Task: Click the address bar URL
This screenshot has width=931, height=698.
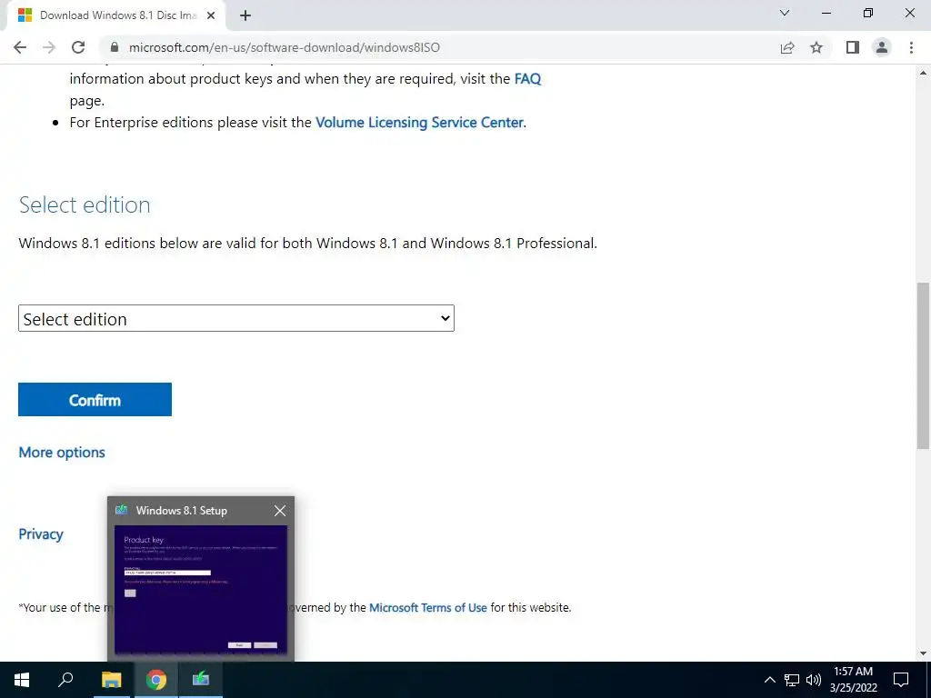Action: 285,47
